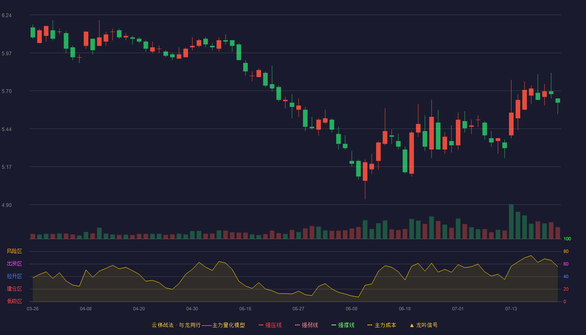Click the 05-15 date label
The width and height of the screenshot is (586, 335).
(x=245, y=309)
